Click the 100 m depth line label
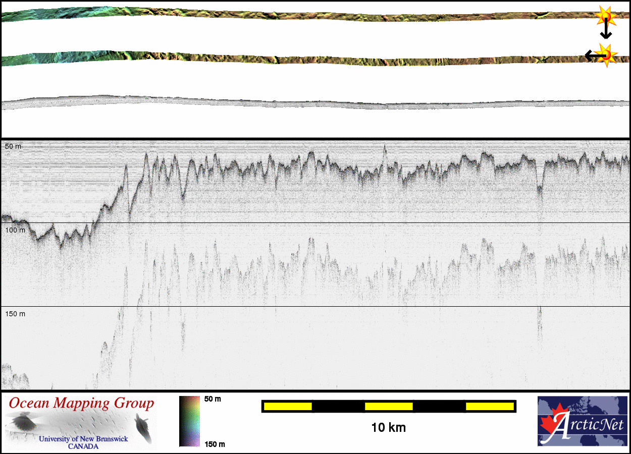This screenshot has height=454, width=631. click(x=15, y=230)
